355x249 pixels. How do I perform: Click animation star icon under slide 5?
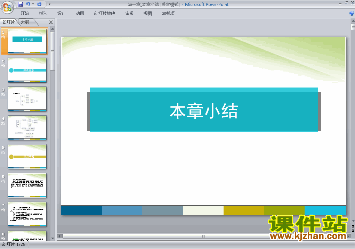tap(3, 152)
